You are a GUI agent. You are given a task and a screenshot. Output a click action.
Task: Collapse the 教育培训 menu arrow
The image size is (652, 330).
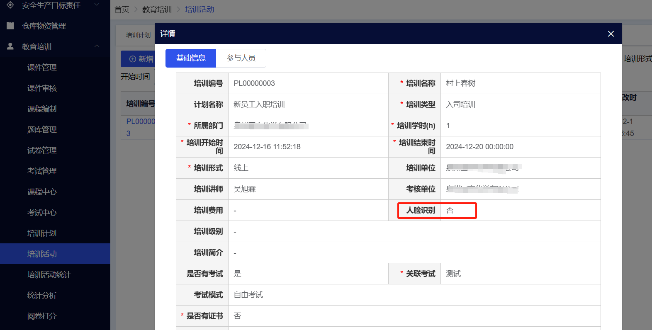point(97,46)
